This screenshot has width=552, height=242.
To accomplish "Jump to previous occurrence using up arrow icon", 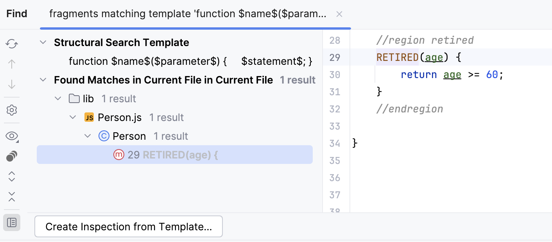I will click(11, 64).
